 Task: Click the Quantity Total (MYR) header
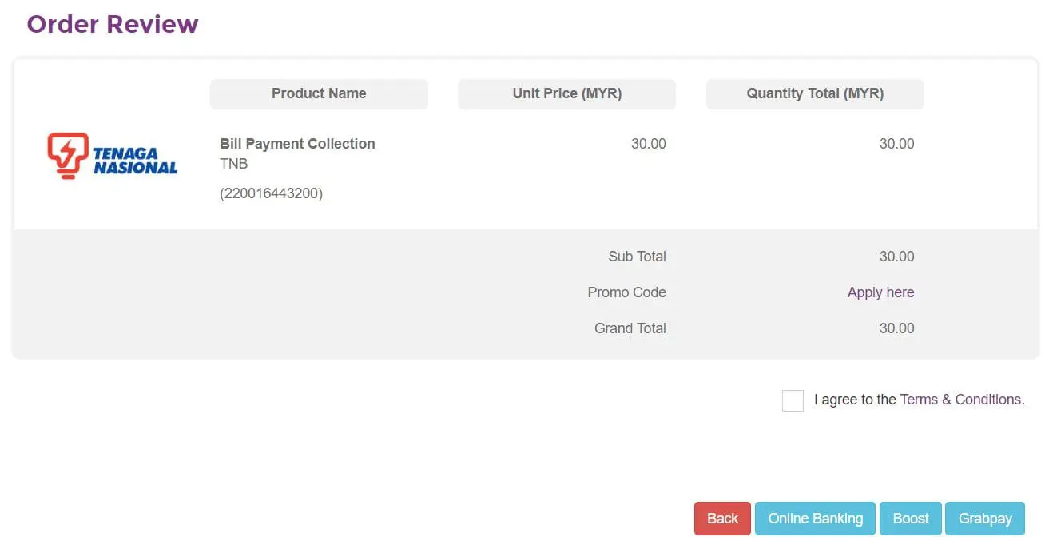tap(814, 93)
